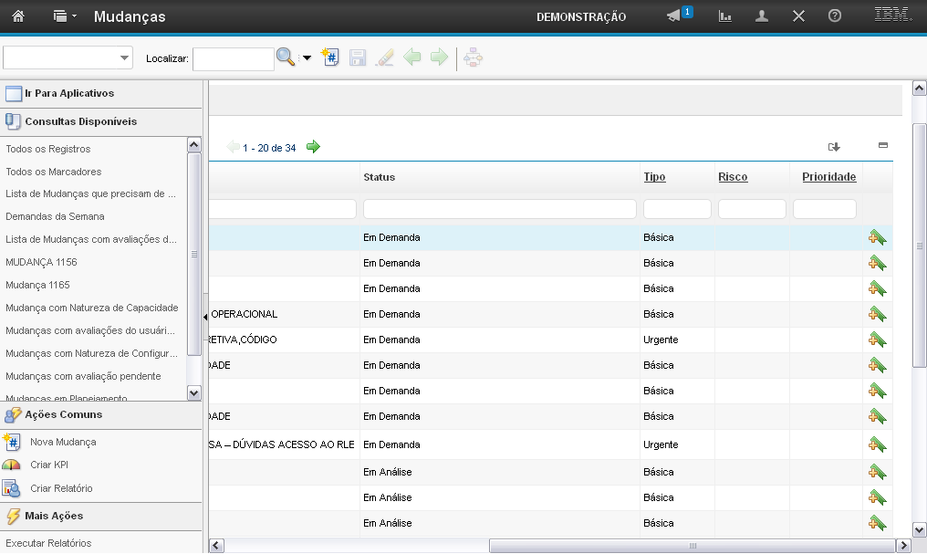Open the Todos os Registros query

pos(48,149)
